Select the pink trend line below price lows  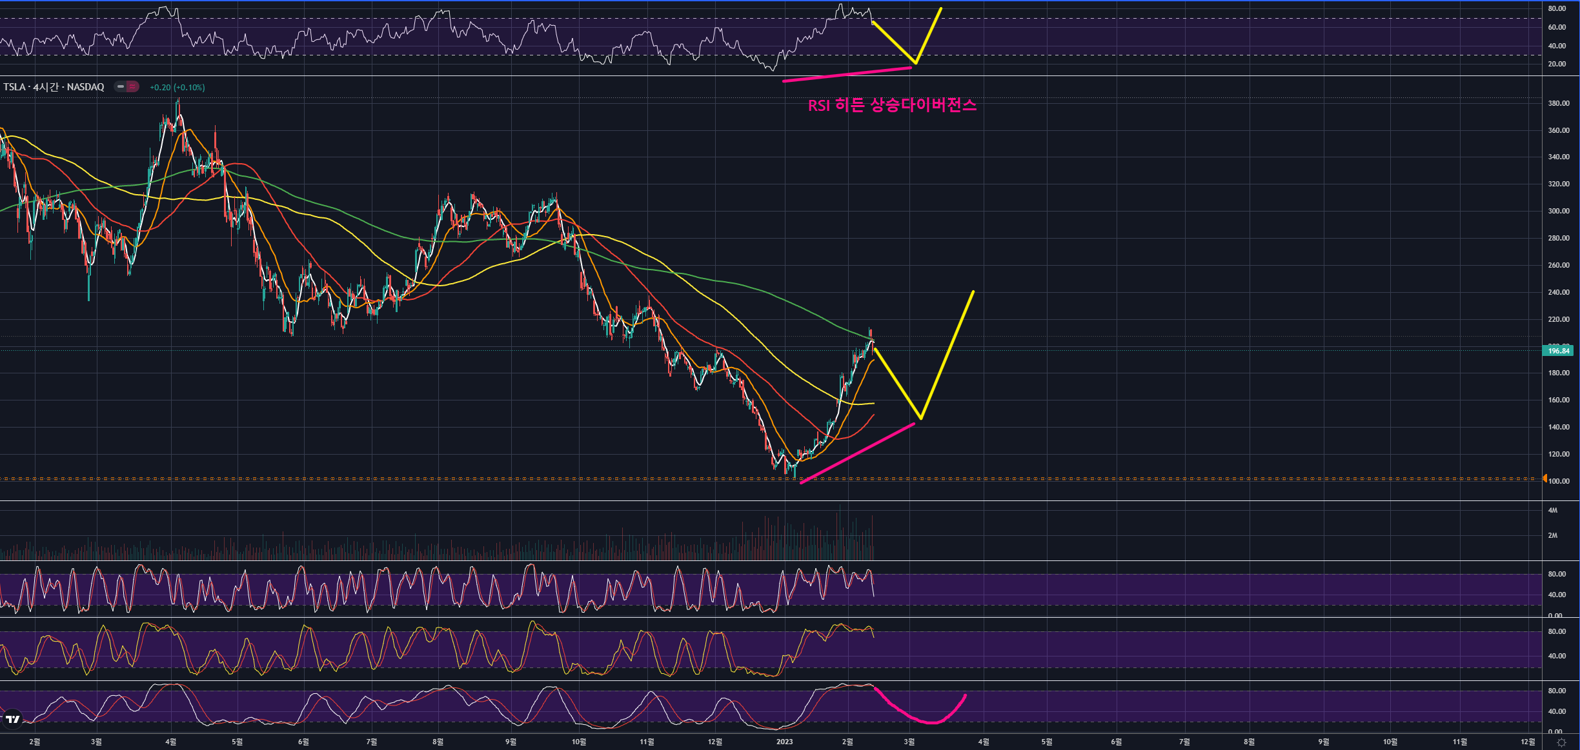coord(857,453)
